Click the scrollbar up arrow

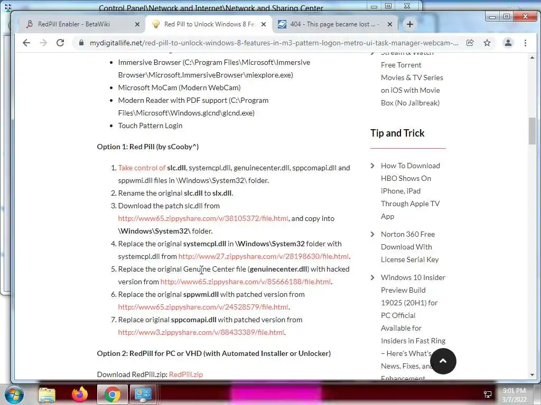[x=532, y=57]
